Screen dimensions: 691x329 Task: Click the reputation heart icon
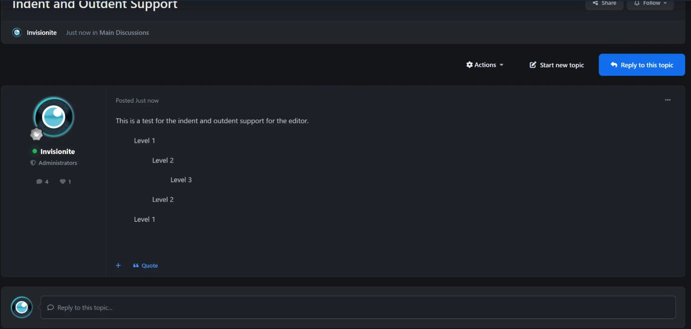click(63, 182)
